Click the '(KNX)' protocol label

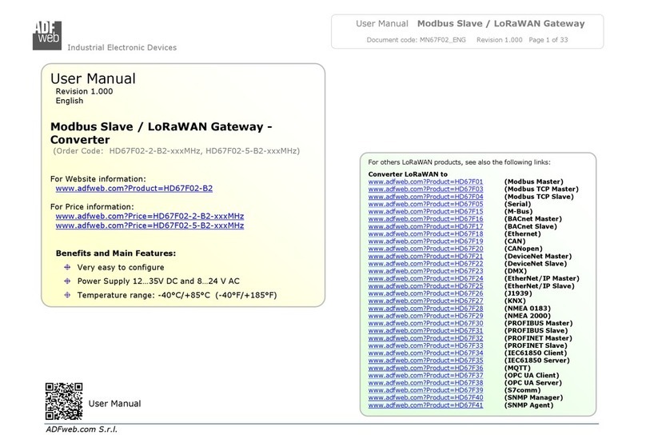point(515,301)
